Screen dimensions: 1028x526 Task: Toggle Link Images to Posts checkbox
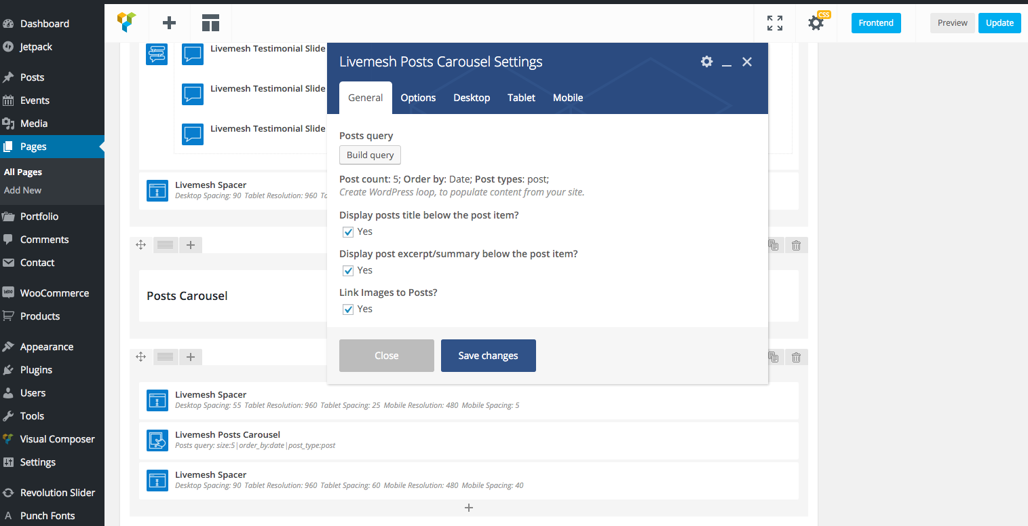[348, 309]
